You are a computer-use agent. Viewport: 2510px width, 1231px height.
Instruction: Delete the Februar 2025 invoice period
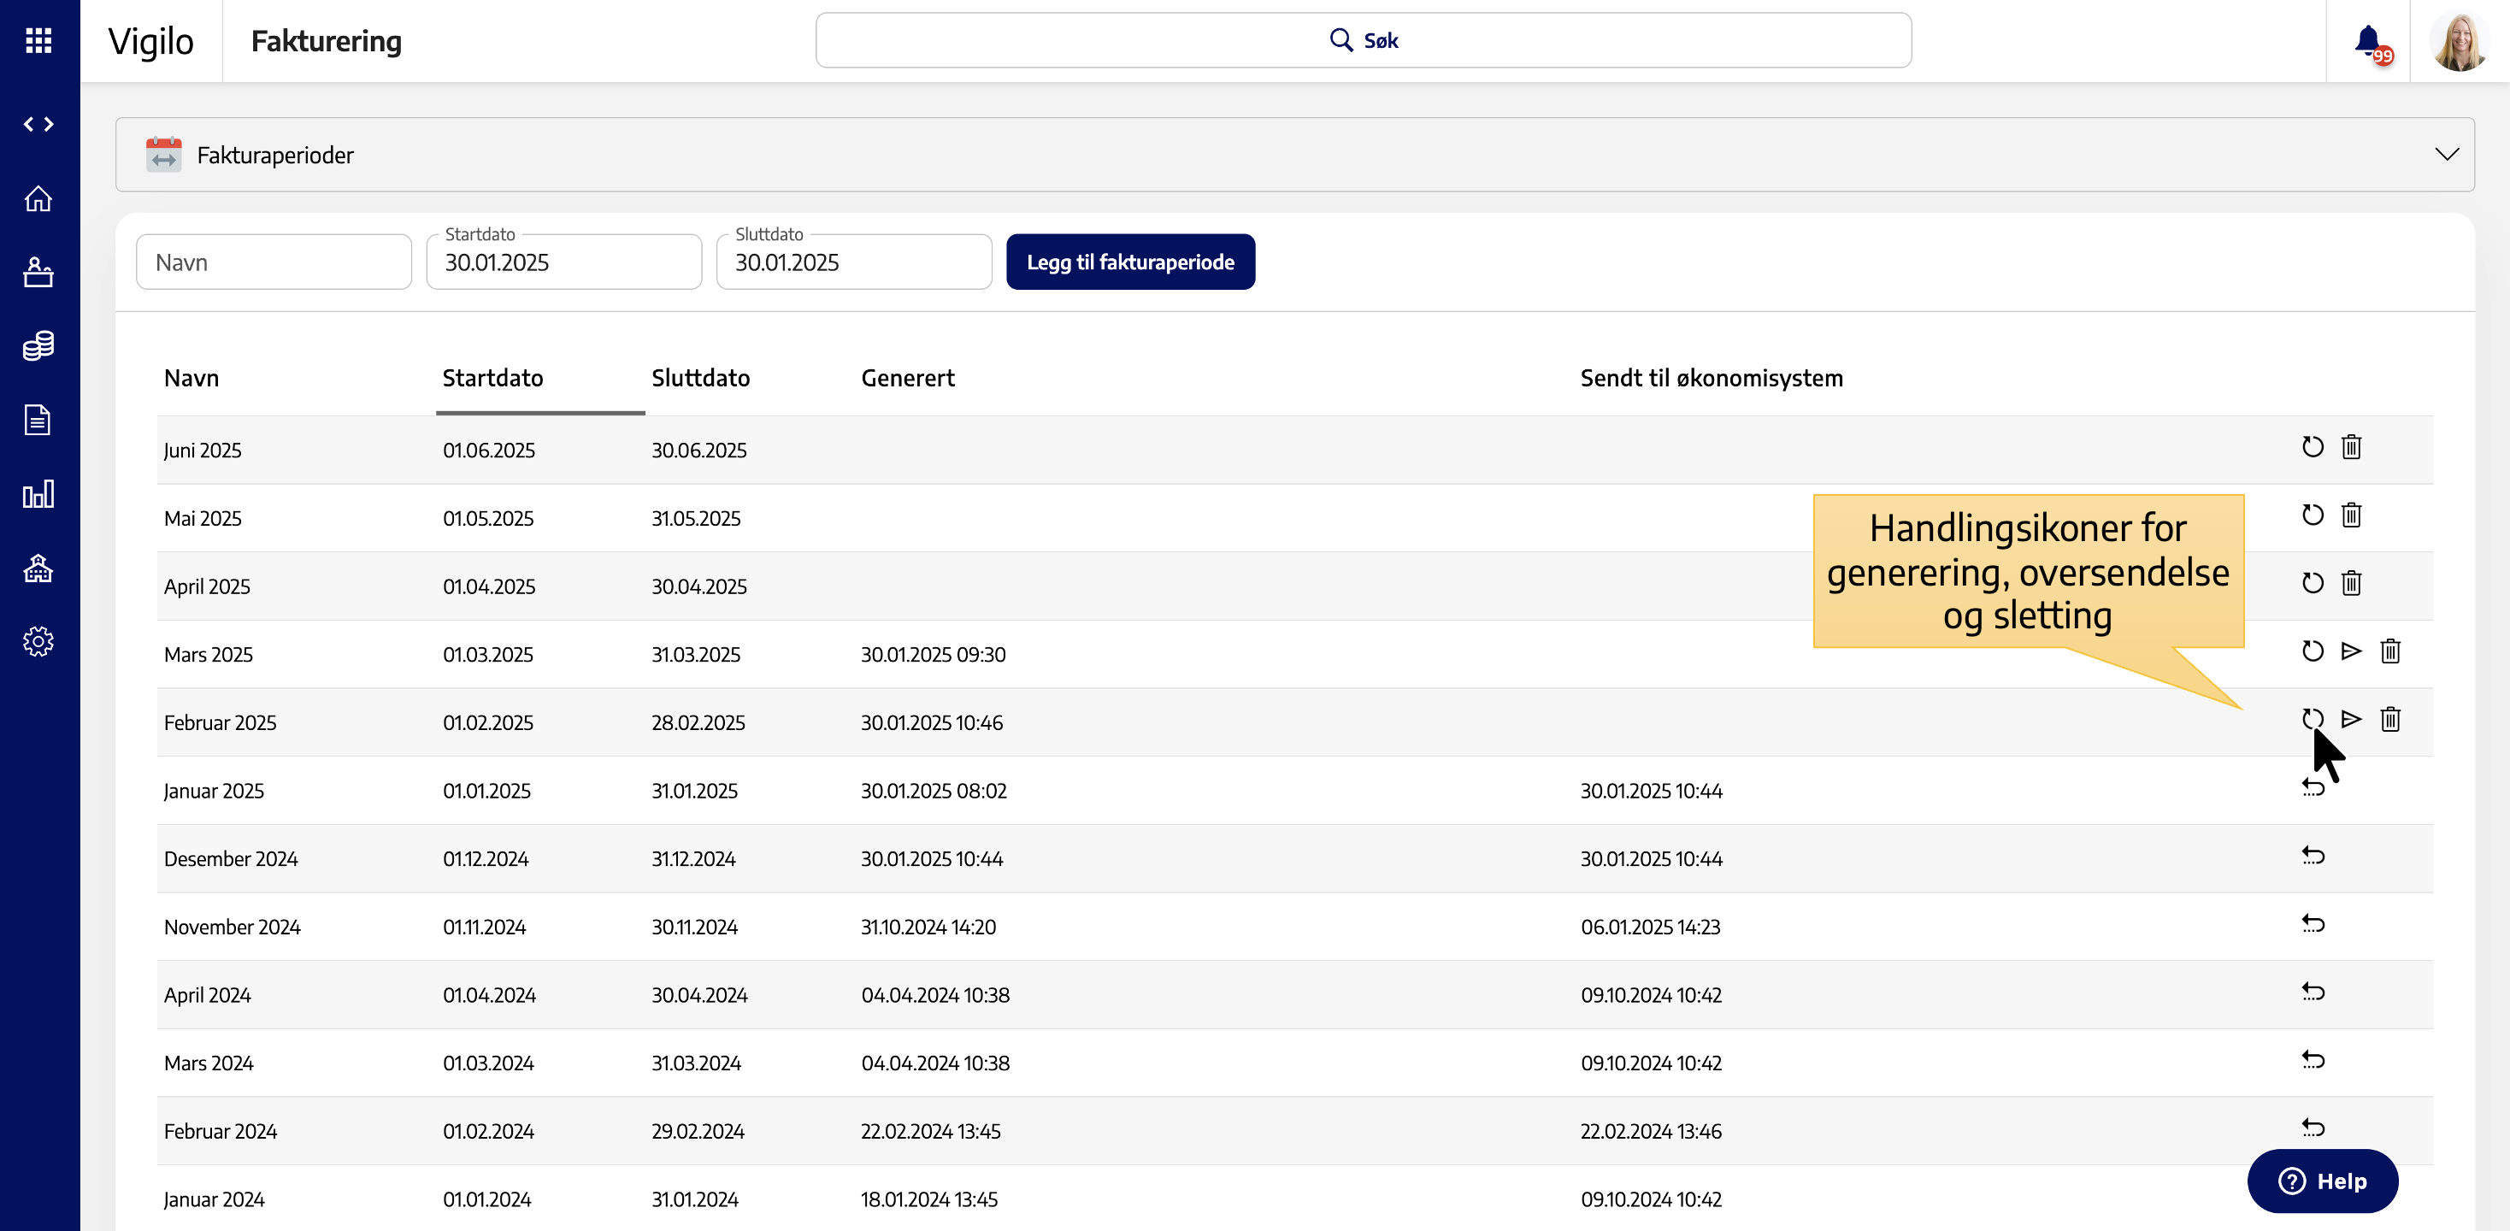point(2390,719)
